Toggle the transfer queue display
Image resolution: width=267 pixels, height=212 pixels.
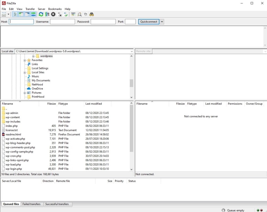33,14
